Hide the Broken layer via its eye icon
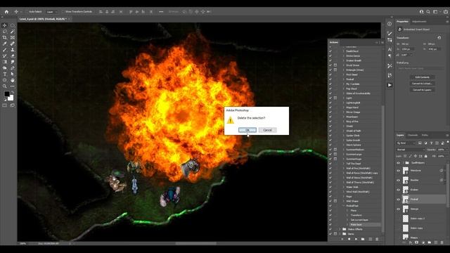 [x=398, y=190]
